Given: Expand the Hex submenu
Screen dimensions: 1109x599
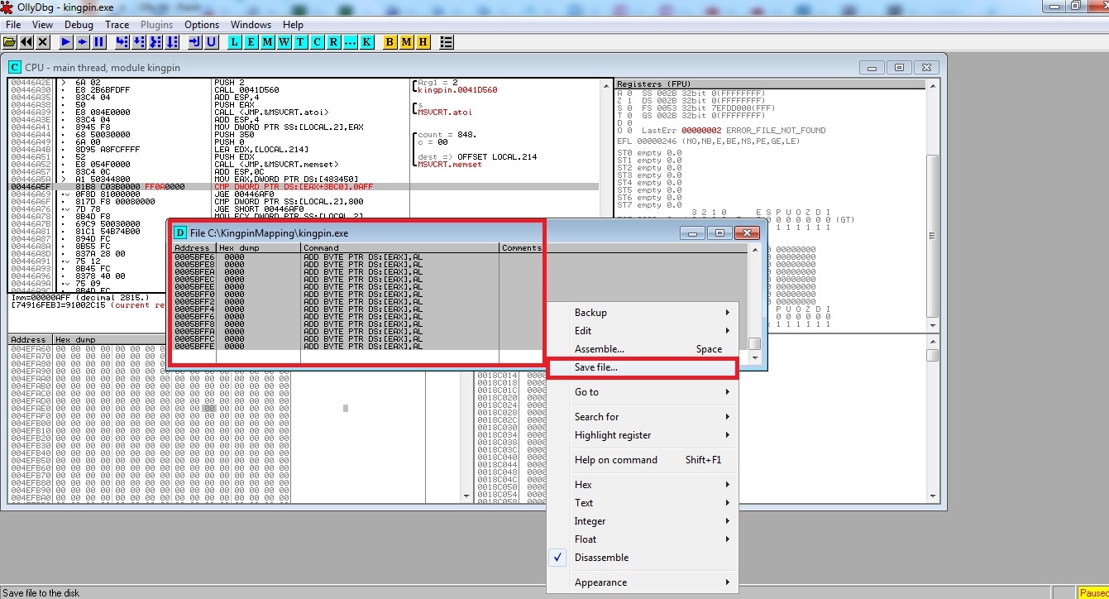Looking at the screenshot, I should (x=642, y=485).
